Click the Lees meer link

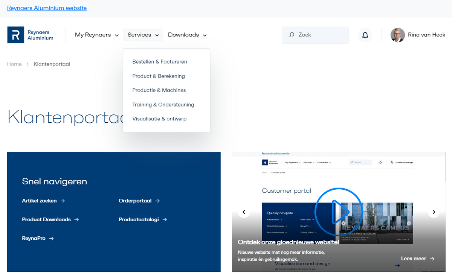coord(418,259)
